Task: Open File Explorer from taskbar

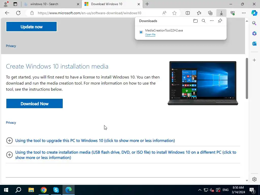Action: pos(31,190)
